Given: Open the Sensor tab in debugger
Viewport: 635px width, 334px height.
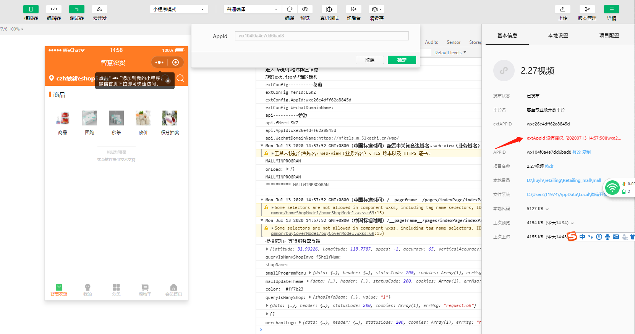Looking at the screenshot, I should [x=454, y=42].
